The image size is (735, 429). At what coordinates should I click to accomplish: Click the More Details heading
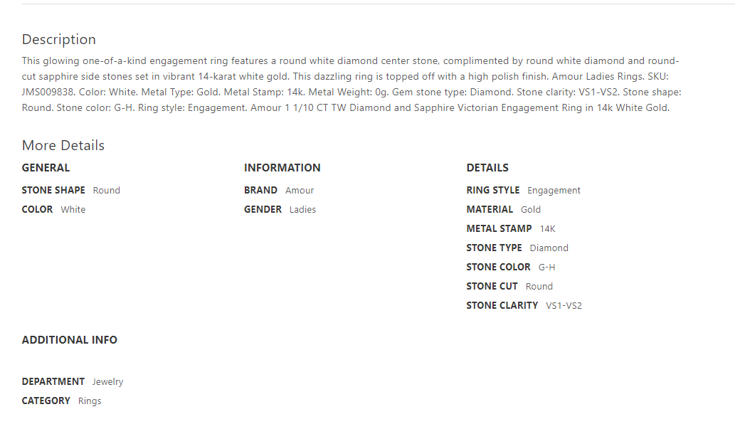pyautogui.click(x=63, y=145)
